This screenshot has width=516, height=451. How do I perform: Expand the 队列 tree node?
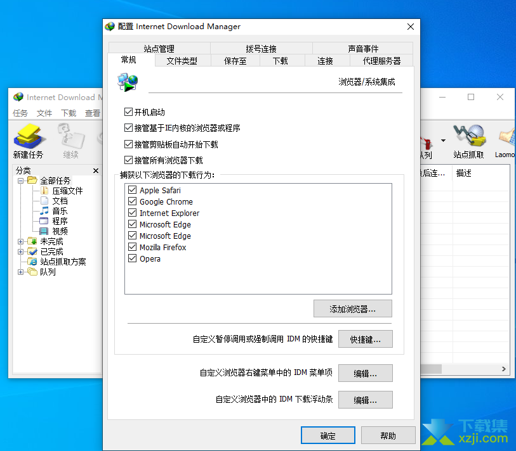click(20, 272)
